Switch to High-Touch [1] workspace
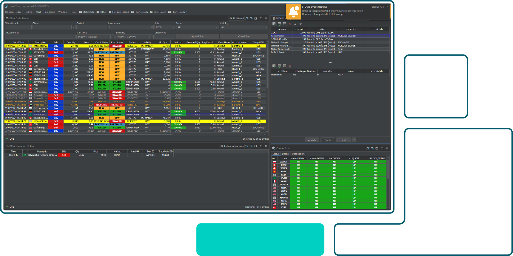The height and width of the screenshot is (256, 513). pos(178,12)
